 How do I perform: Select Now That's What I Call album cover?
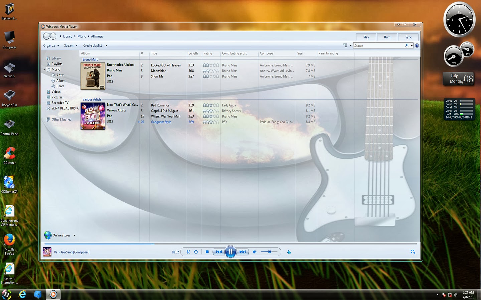tap(93, 116)
